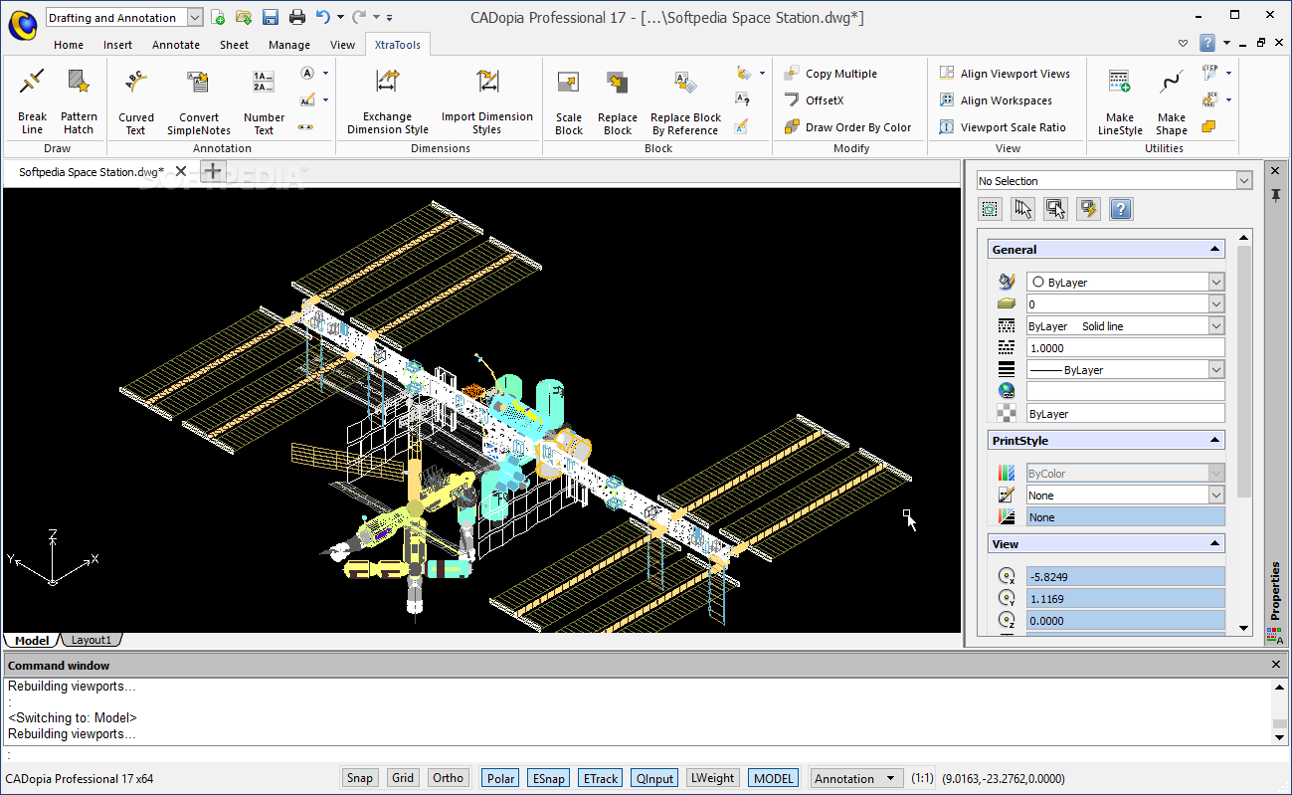
Task: Click the Replace Block icon
Action: 617,83
